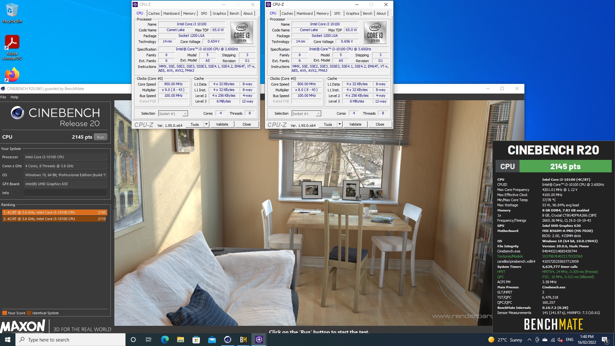Viewport: 615px width, 346px height.
Task: Switch to BenchMate taskbar icon
Action: (243, 340)
